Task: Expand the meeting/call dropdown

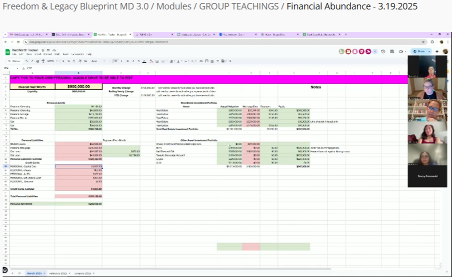Action: coord(405,51)
